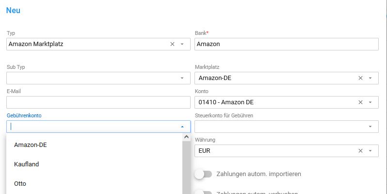
Task: Click the 'Zahlungen autom. importieren' label
Action: (x=258, y=174)
